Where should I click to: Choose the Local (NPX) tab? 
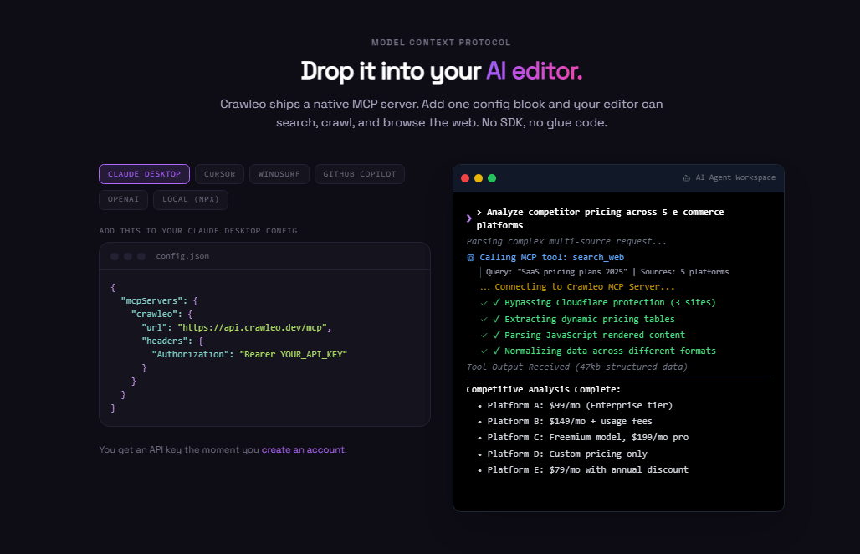coord(191,199)
